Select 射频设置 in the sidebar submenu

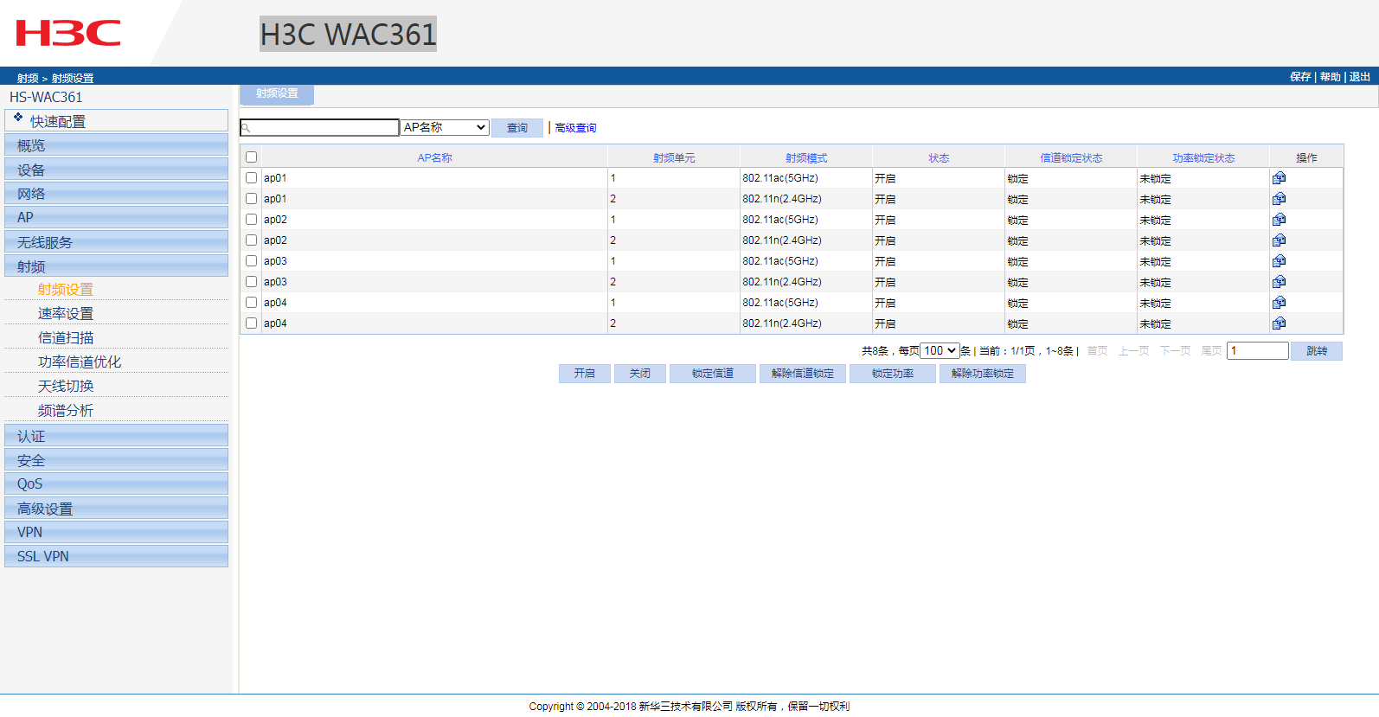click(x=65, y=290)
